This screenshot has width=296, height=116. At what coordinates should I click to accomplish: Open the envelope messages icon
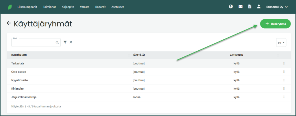(x=240, y=7)
